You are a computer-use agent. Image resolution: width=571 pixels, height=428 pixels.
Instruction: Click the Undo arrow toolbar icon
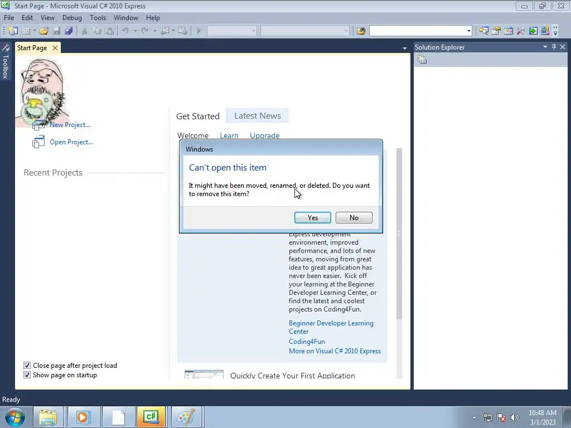[x=125, y=31]
